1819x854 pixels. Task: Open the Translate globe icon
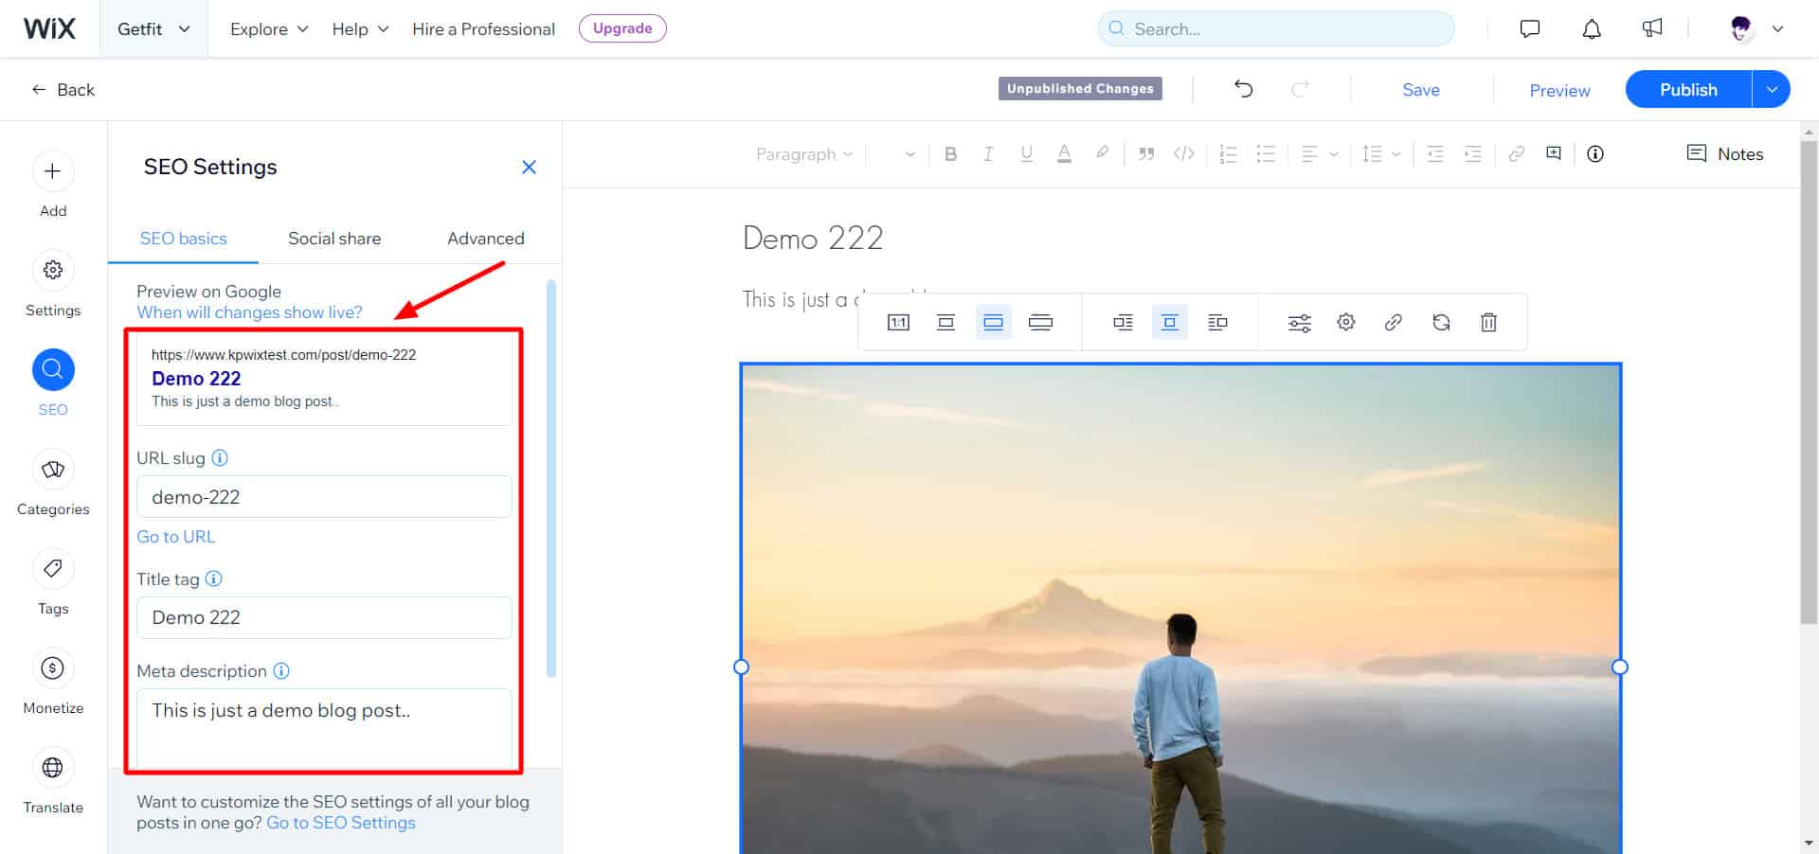53,768
